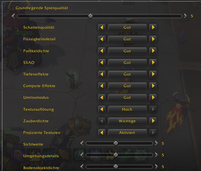Viewport: 201px width, 171px height.
Task: Click the Projizierte Texturen Aktiviert value box
Action: tap(127, 133)
